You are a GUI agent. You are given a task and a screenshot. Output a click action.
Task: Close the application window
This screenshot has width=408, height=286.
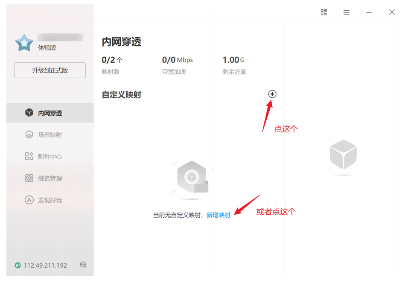(x=392, y=12)
